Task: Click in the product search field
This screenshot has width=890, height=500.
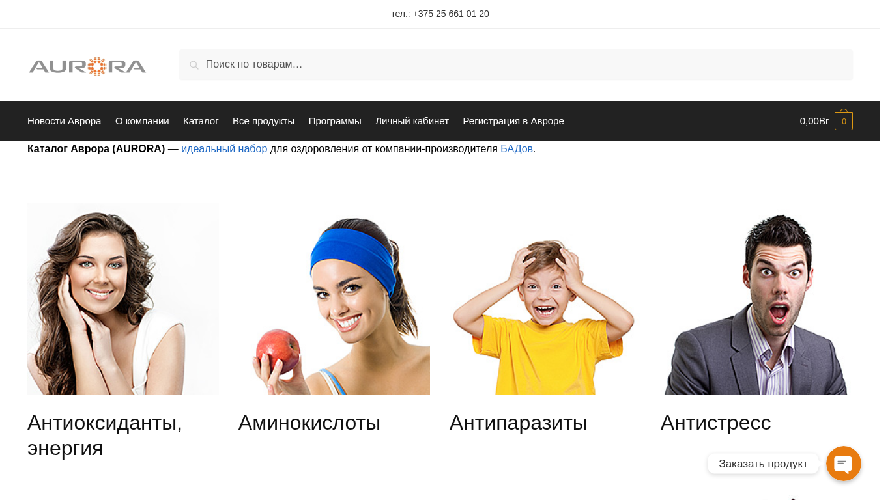Action: point(515,64)
